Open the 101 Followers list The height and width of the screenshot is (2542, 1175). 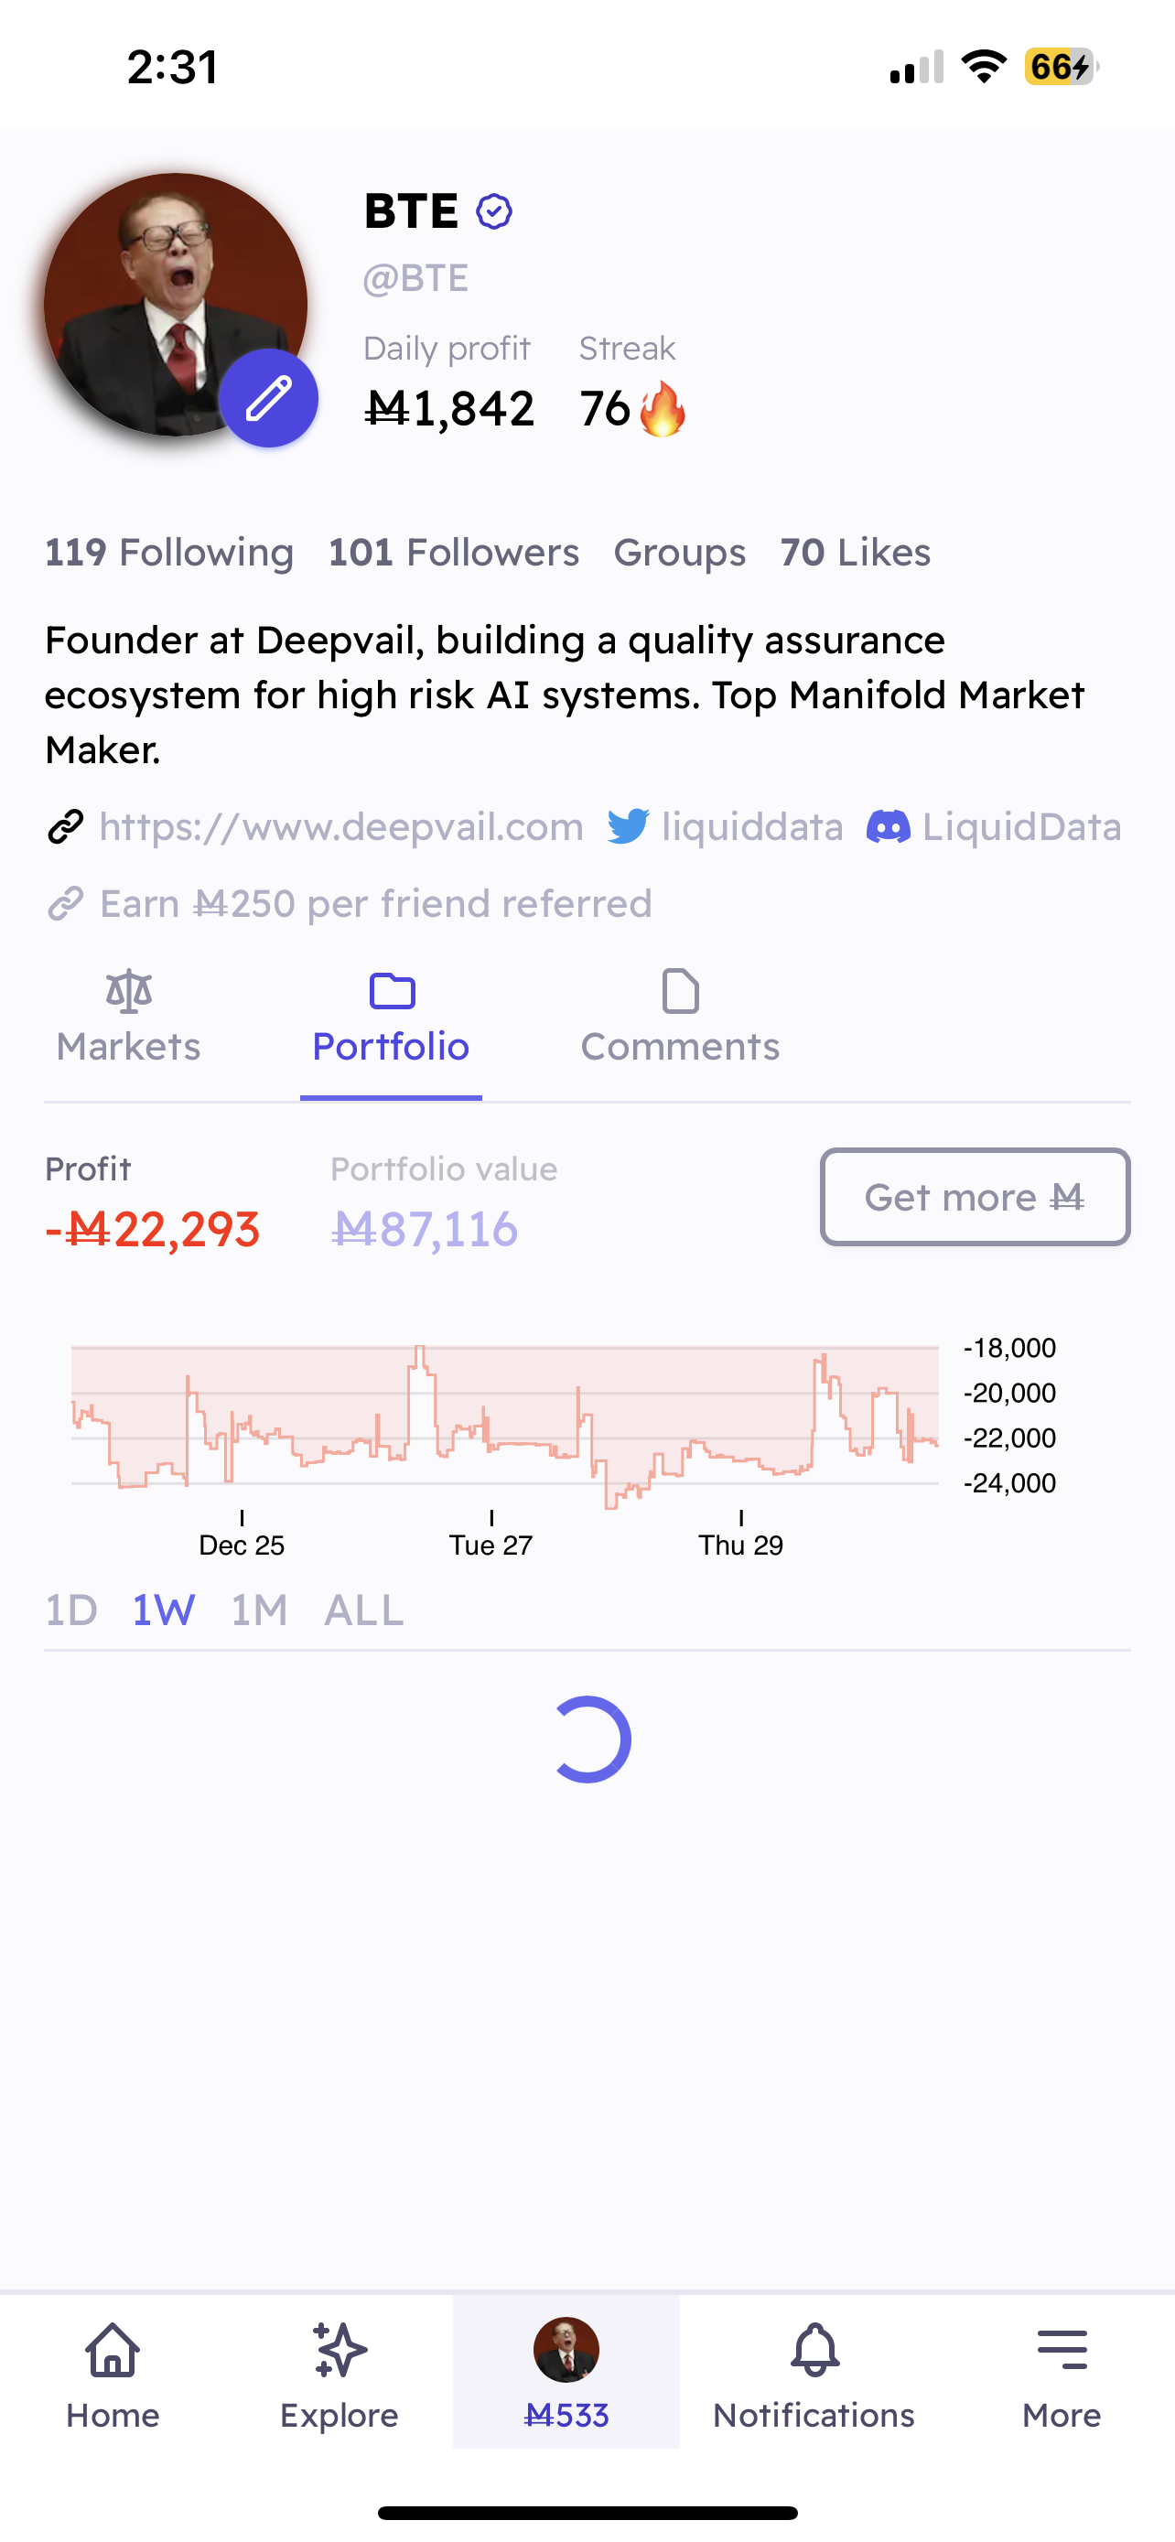click(x=454, y=553)
